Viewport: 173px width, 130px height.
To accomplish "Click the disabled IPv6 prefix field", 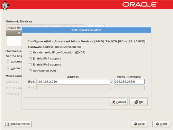I will pos(129,88).
